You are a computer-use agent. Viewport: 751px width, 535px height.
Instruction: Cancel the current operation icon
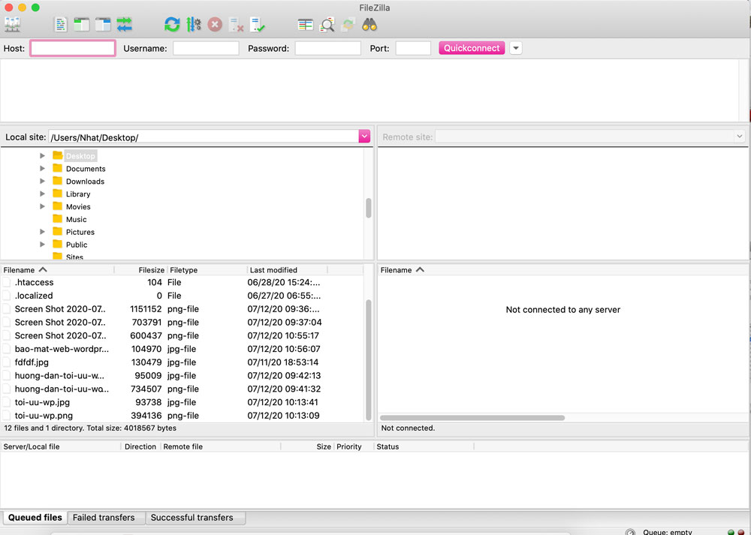tap(215, 25)
